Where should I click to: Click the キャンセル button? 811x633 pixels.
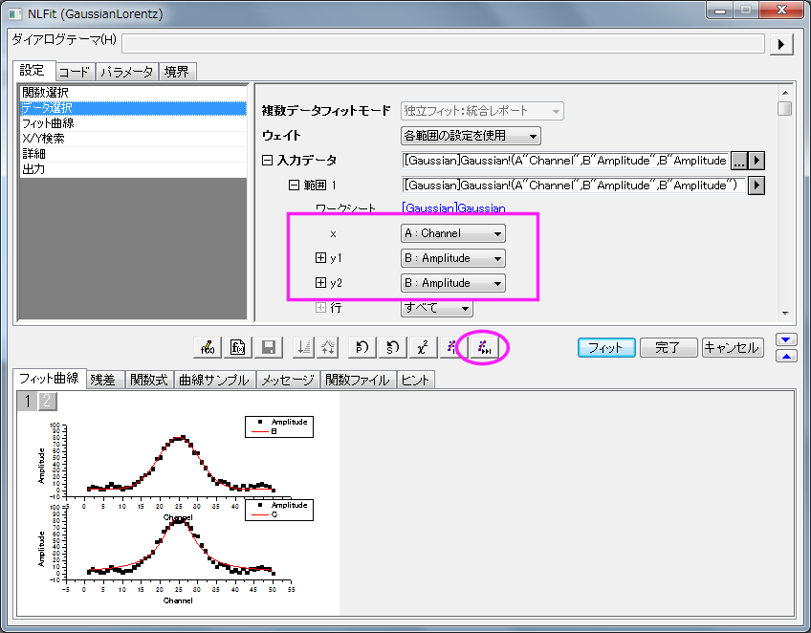pyautogui.click(x=733, y=347)
